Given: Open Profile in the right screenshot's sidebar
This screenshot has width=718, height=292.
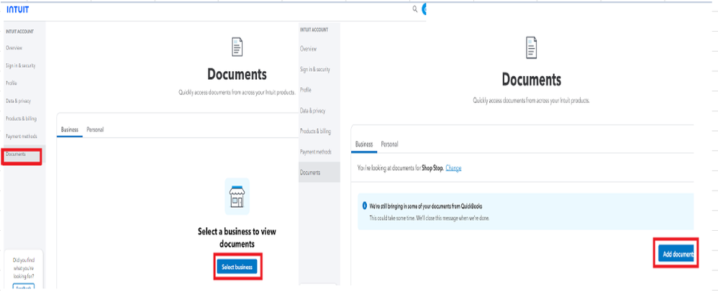Looking at the screenshot, I should click(x=306, y=90).
